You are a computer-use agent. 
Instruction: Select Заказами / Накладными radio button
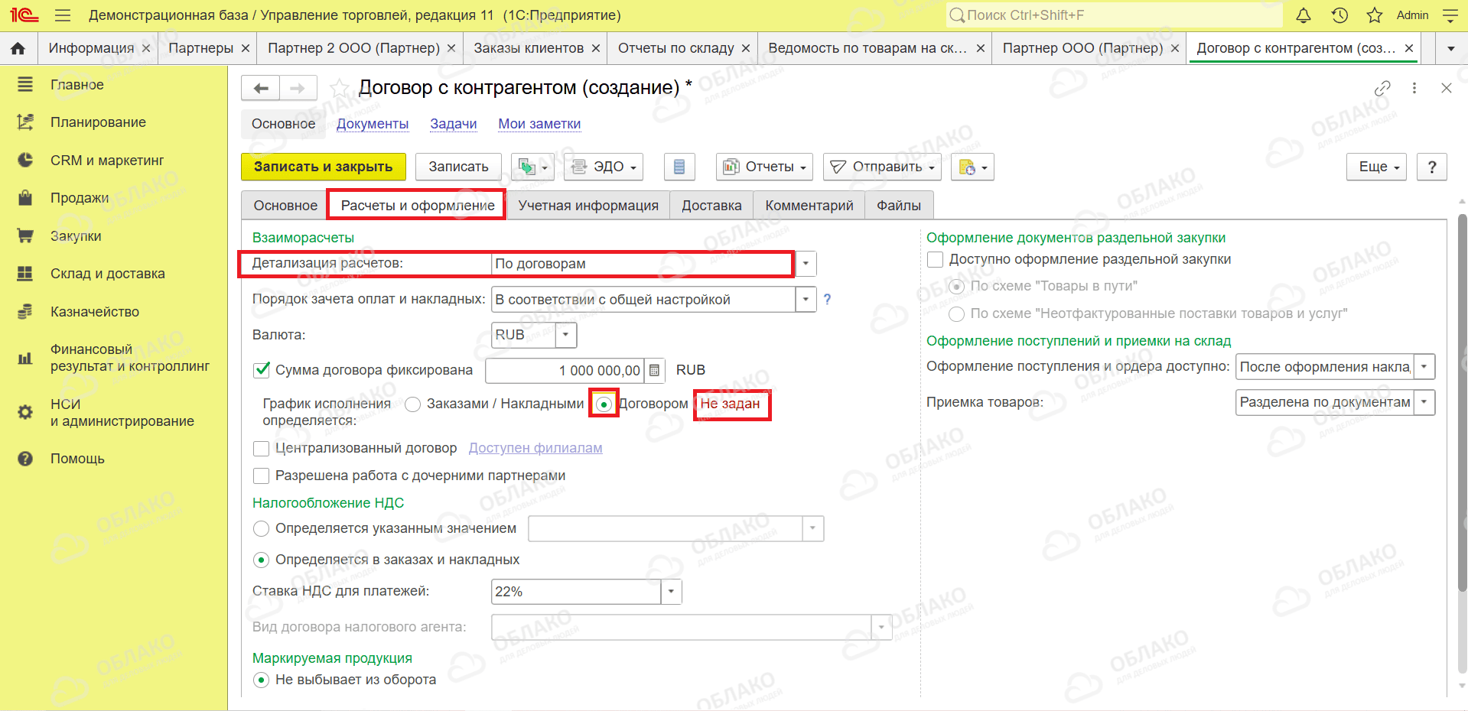413,404
